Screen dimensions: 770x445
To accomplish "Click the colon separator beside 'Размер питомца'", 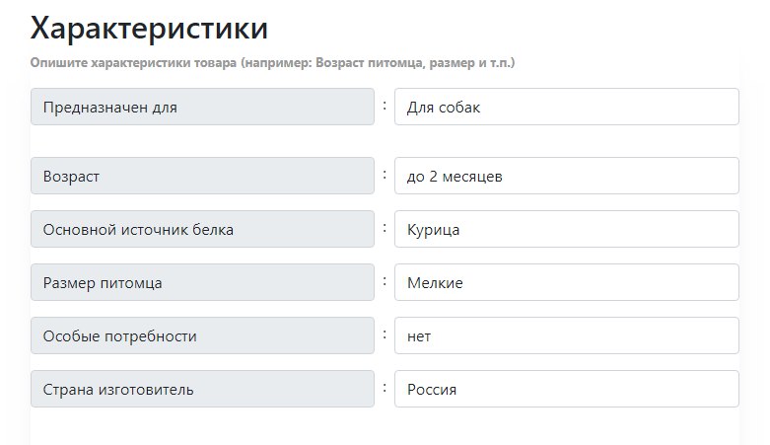I will tap(385, 281).
